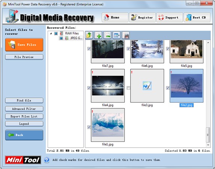Click the scroll down arrow of file list
Screen dimensions: 215x169
pyautogui.click(x=208, y=145)
